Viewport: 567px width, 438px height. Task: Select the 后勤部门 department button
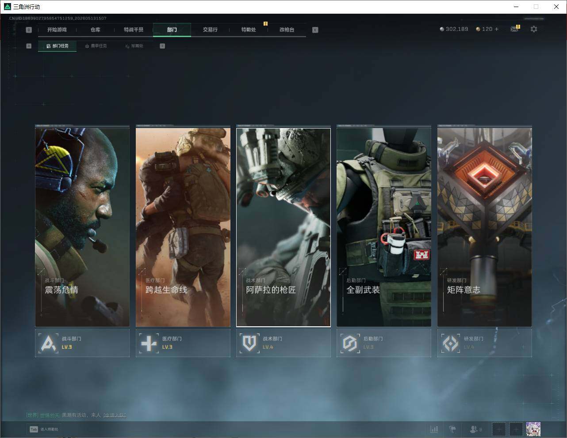pos(384,343)
